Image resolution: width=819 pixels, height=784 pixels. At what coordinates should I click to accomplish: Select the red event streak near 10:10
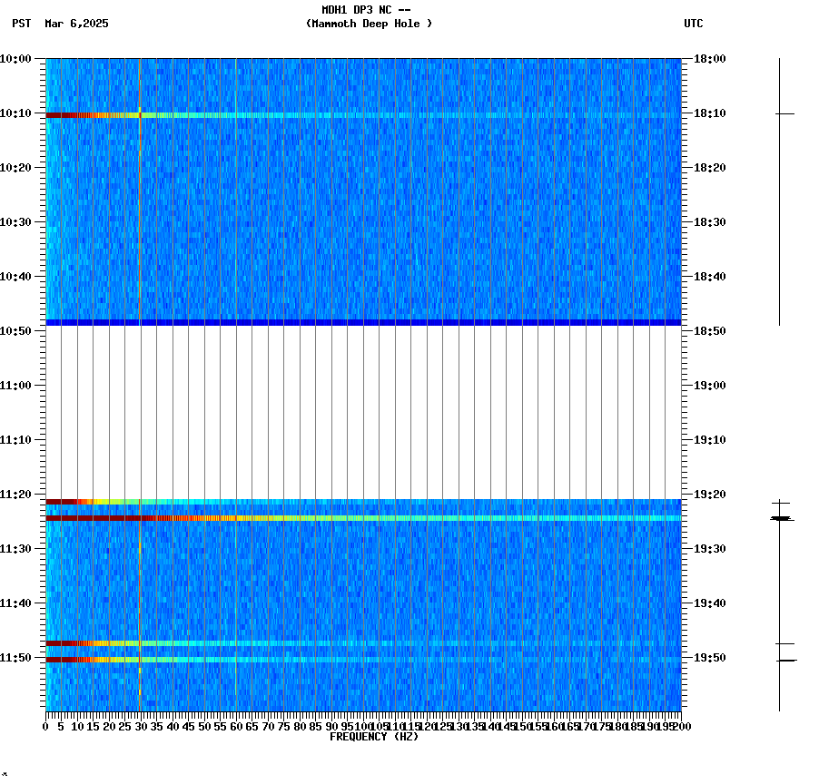coord(73,115)
